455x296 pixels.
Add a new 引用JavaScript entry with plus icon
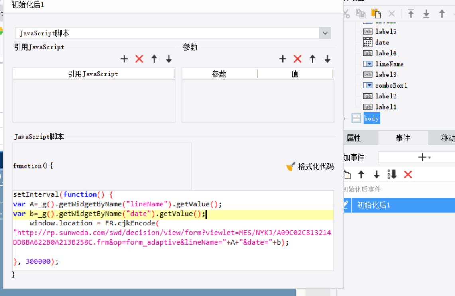(124, 59)
